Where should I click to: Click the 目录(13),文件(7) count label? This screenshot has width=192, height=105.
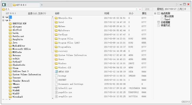click(x=37, y=14)
